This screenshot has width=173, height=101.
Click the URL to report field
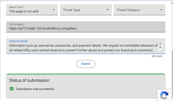[x=86, y=27]
